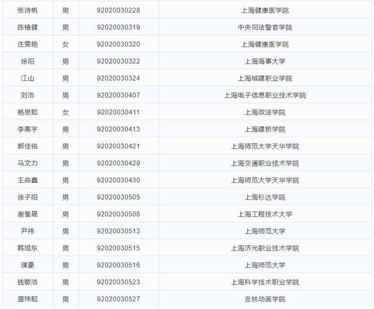Click ID number 92020030527

(118, 299)
